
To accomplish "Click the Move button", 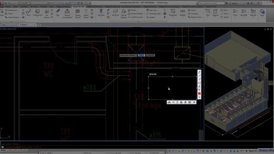I will point(192,10).
